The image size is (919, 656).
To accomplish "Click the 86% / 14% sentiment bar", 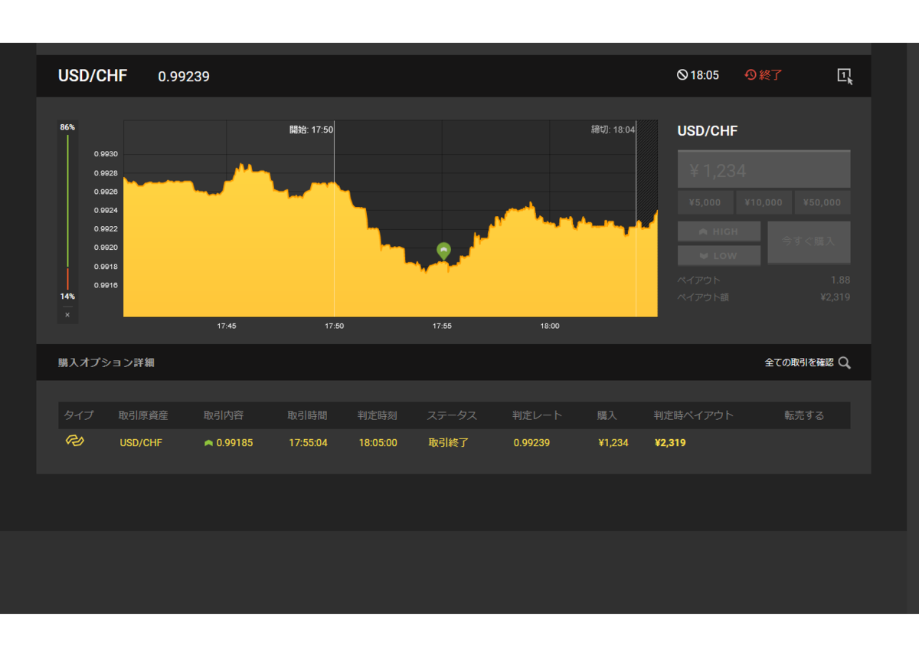I will (67, 212).
